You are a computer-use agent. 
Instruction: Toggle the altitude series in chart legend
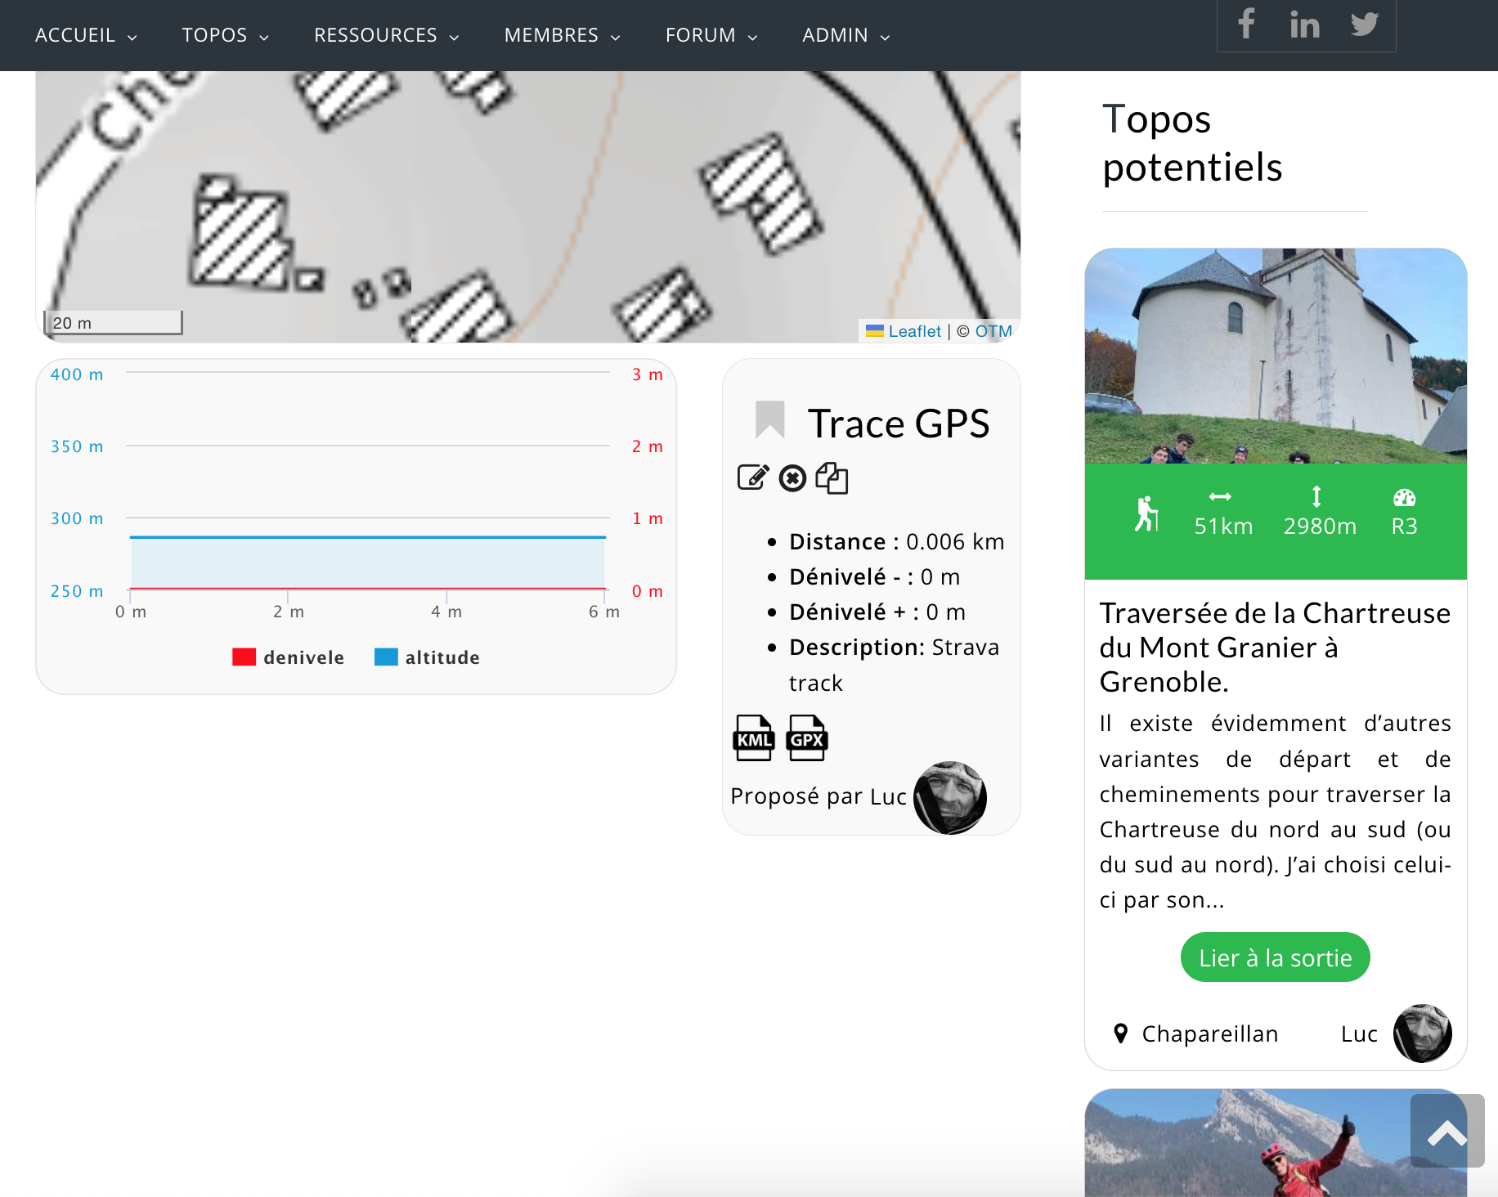click(427, 657)
